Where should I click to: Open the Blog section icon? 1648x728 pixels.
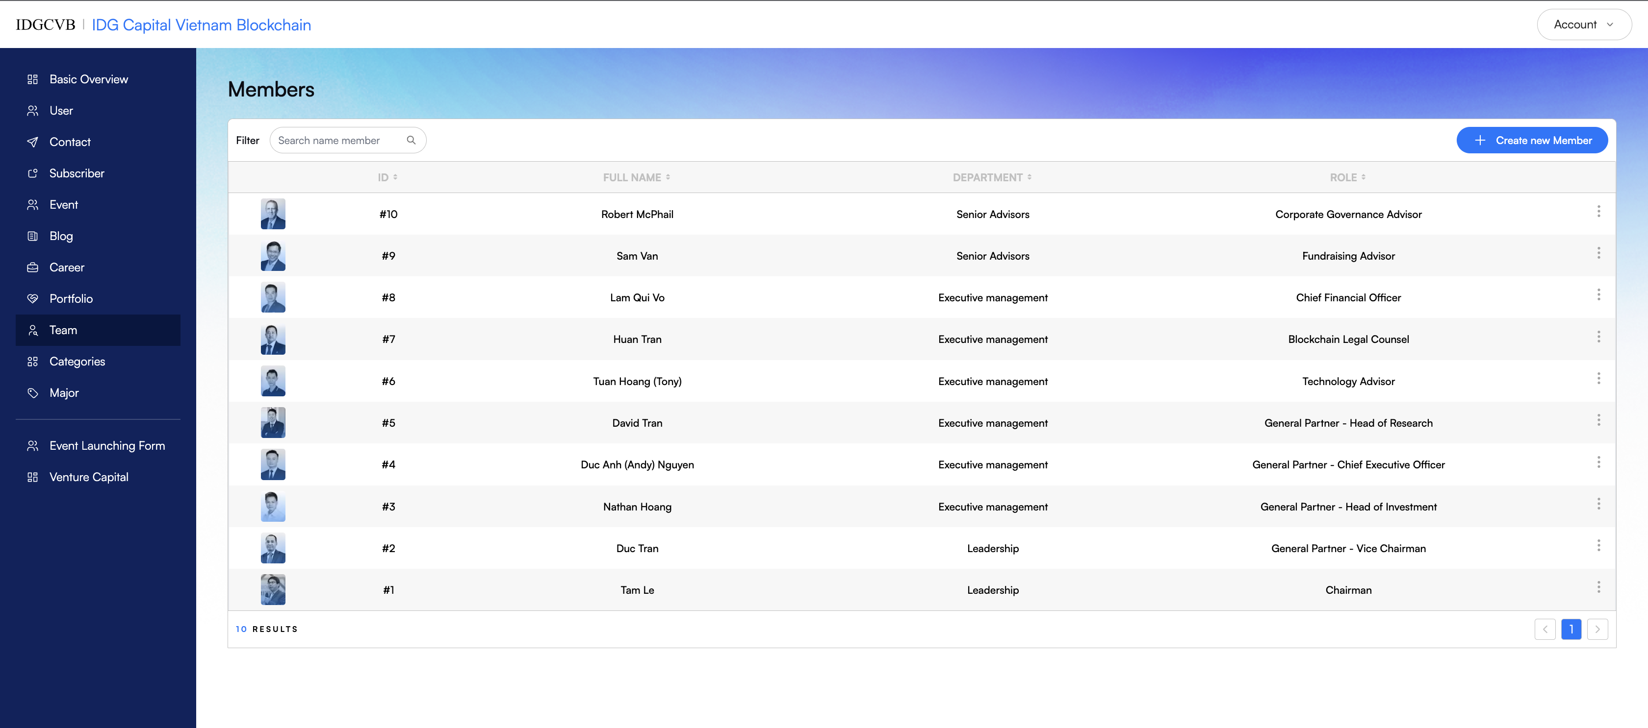point(33,235)
